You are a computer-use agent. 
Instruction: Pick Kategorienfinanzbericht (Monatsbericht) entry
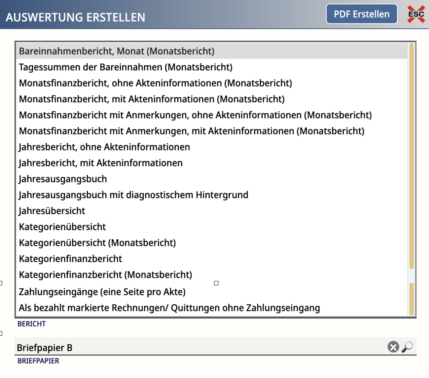pos(105,275)
